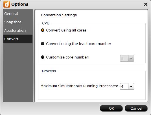Click the Customize core number label text
The width and height of the screenshot is (151, 115).
click(68, 57)
